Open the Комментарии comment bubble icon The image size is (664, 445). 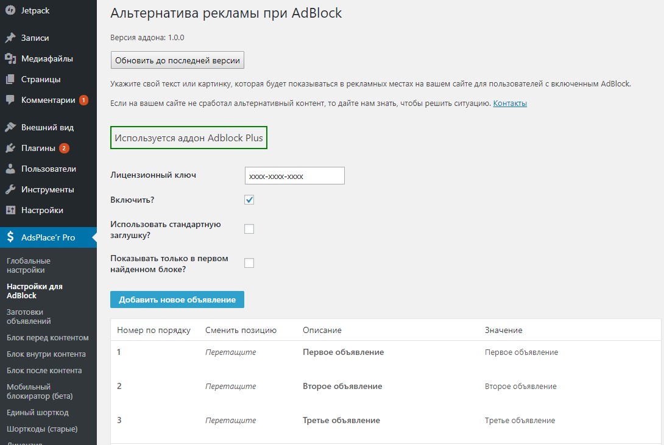coord(11,100)
